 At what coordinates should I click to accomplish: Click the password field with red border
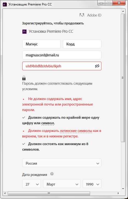coord(62,66)
